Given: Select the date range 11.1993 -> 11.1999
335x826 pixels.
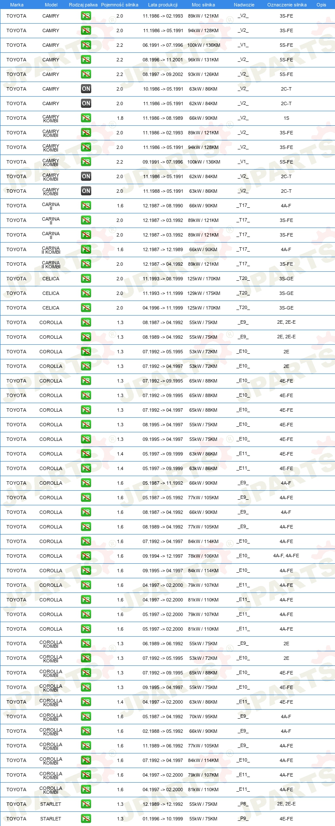Looking at the screenshot, I should (163, 293).
